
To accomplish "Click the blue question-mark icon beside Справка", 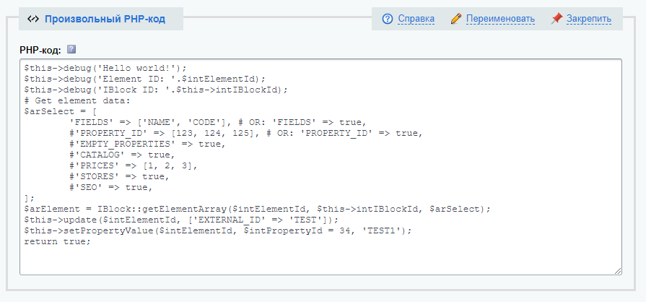I will tap(388, 19).
